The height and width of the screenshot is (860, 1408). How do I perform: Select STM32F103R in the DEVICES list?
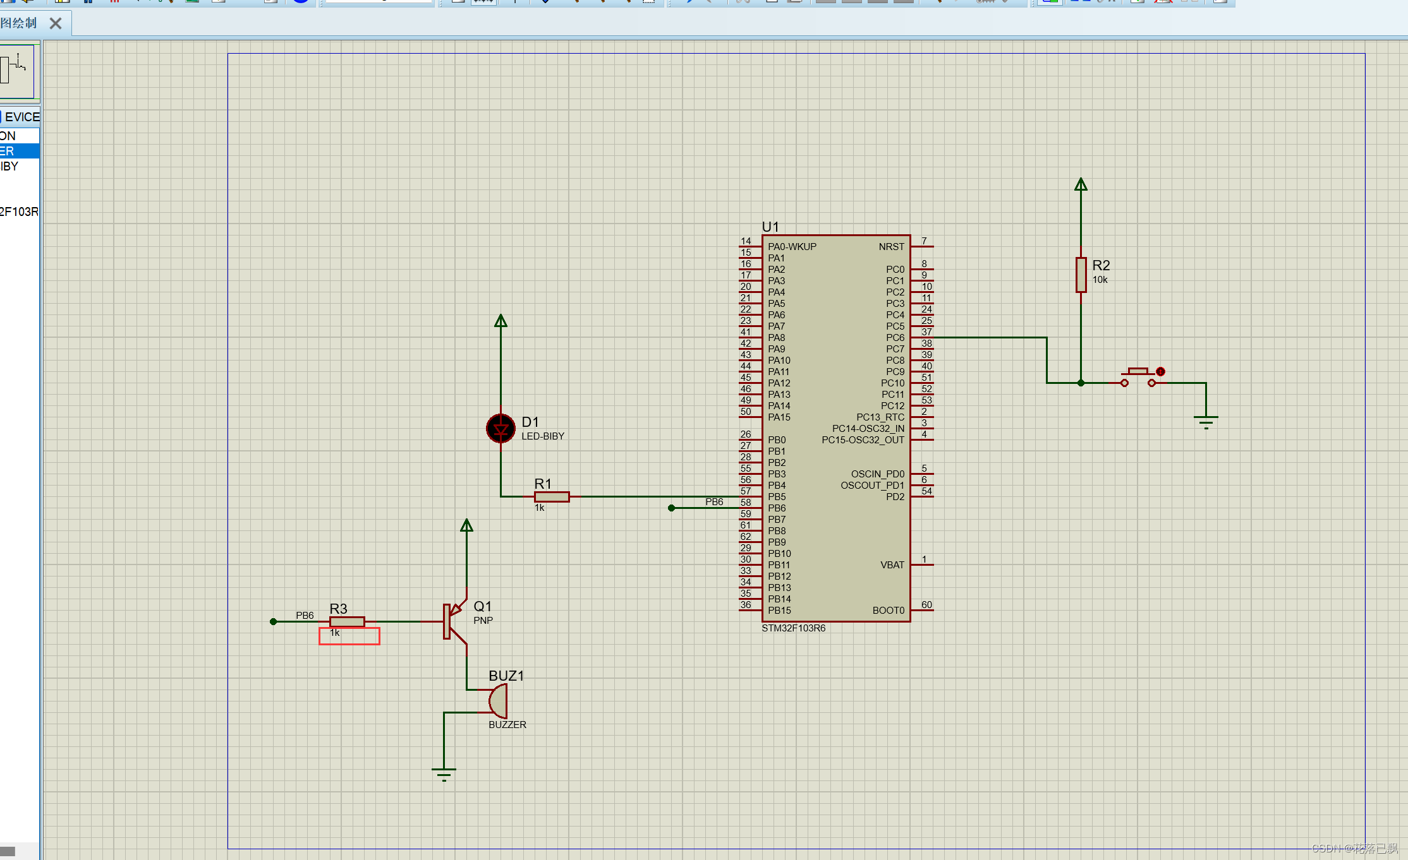pos(18,212)
